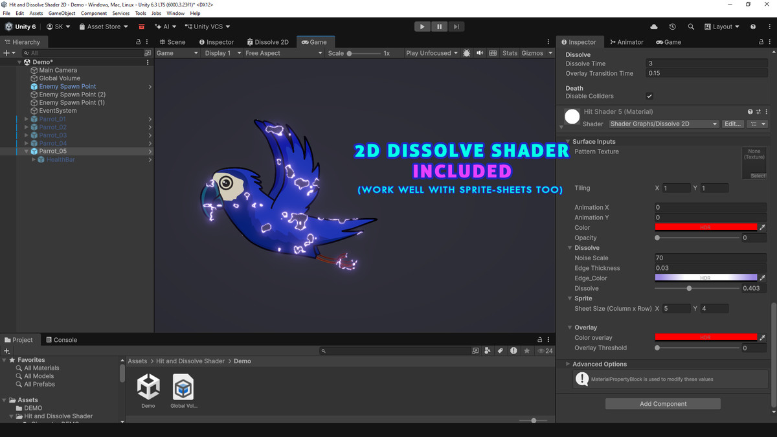Click the Dissolve slider handle
Image resolution: width=777 pixels, height=437 pixels.
pyautogui.click(x=689, y=289)
